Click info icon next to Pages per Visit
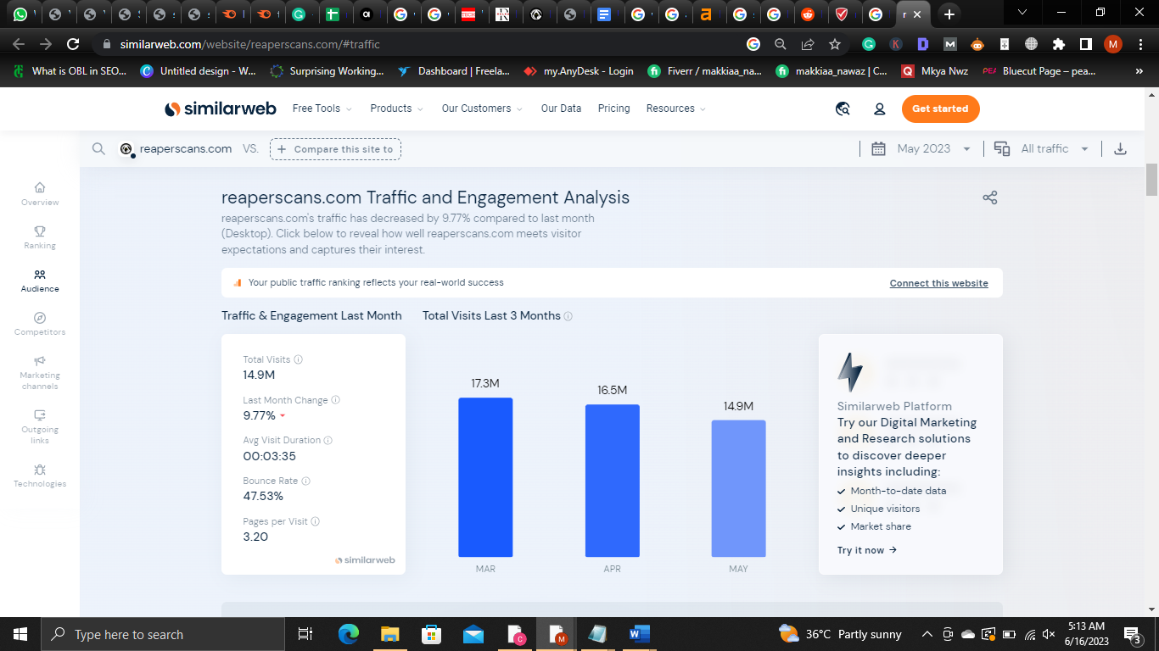1159x651 pixels. click(x=316, y=522)
